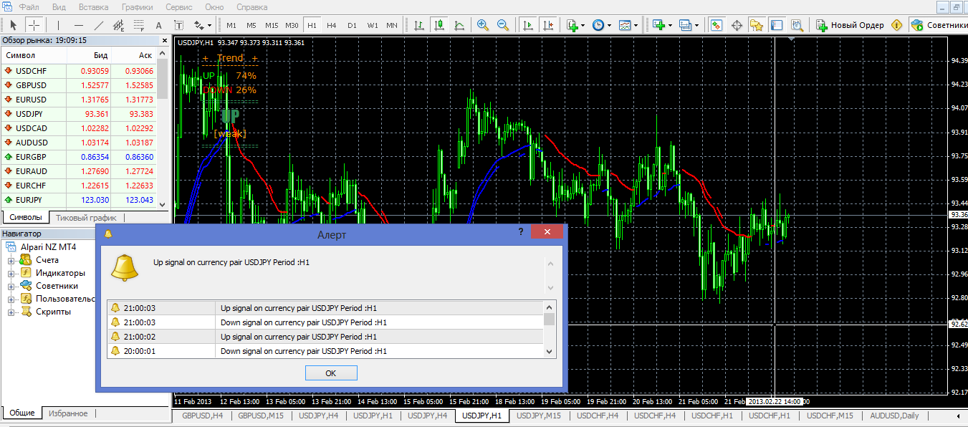The image size is (968, 427).
Task: Open the USDJPY,M15 chart tab
Action: click(x=538, y=416)
